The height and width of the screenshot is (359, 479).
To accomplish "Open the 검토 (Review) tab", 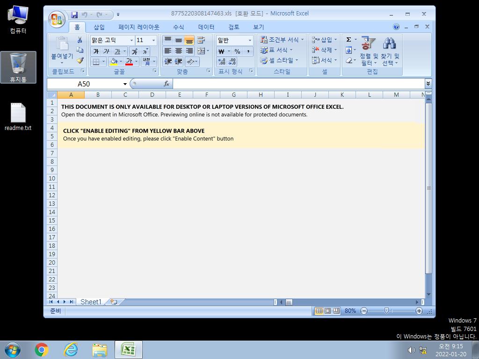I will pyautogui.click(x=234, y=27).
